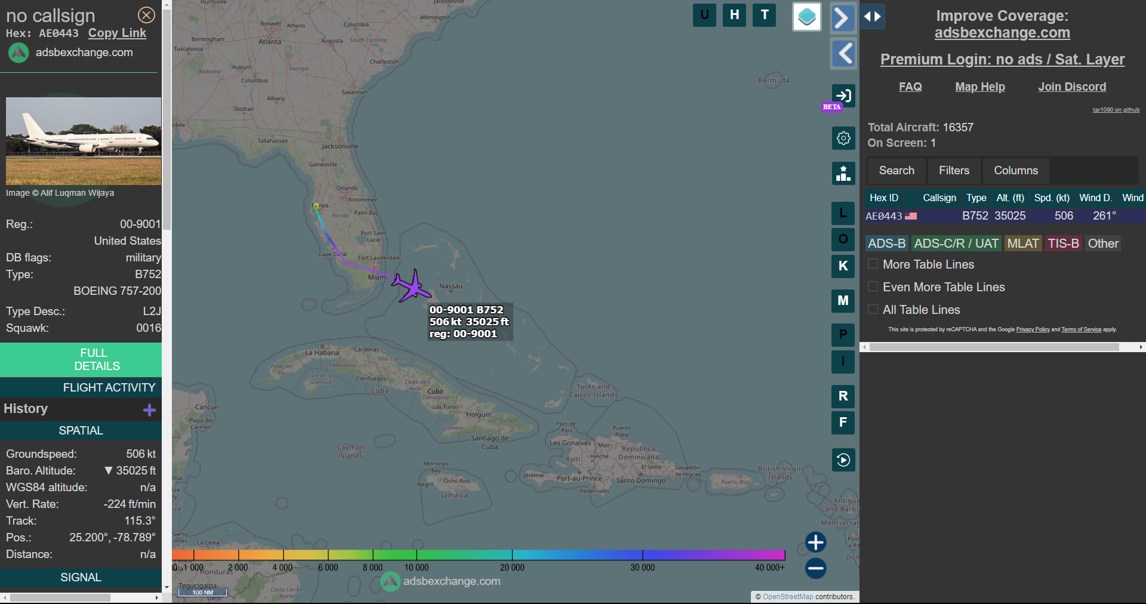Sort table by Callsign column

point(939,198)
